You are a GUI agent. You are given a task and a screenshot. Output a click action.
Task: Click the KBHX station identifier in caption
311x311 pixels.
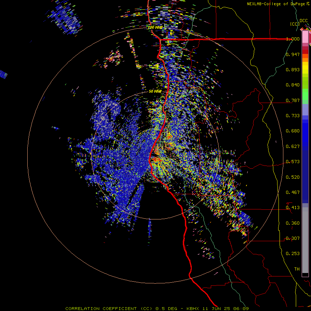point(193,309)
